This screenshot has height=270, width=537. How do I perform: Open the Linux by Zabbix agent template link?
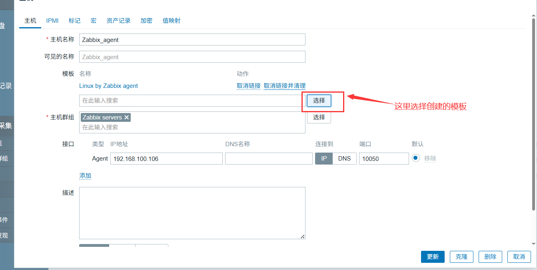point(108,86)
